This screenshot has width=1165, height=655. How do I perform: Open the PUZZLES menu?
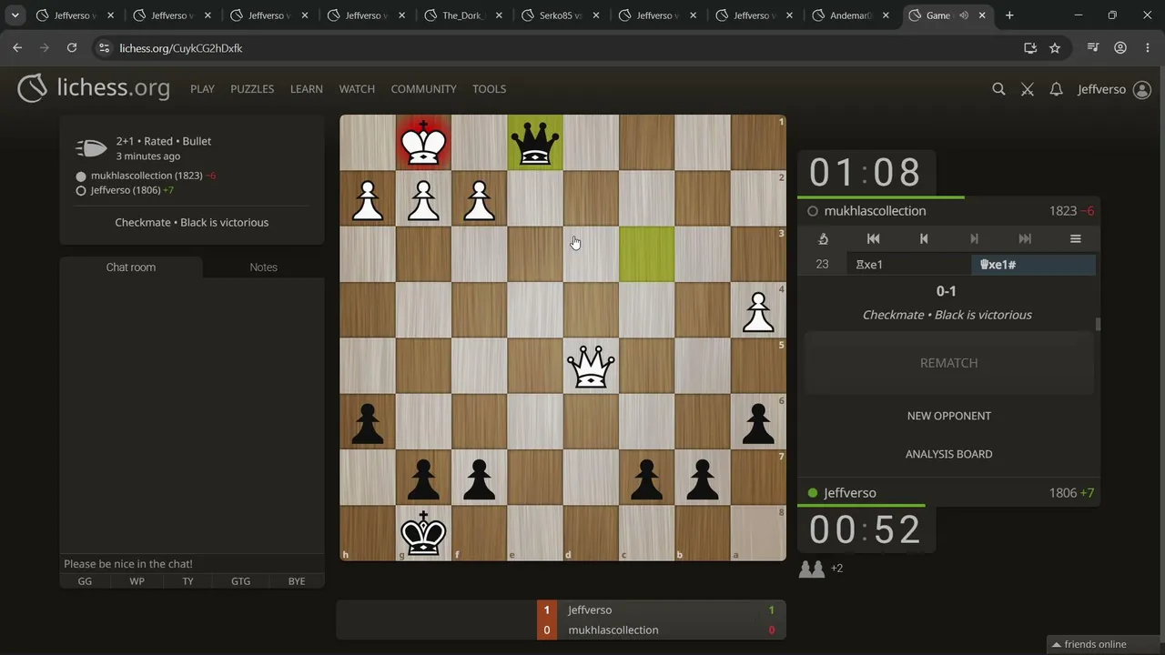[252, 89]
